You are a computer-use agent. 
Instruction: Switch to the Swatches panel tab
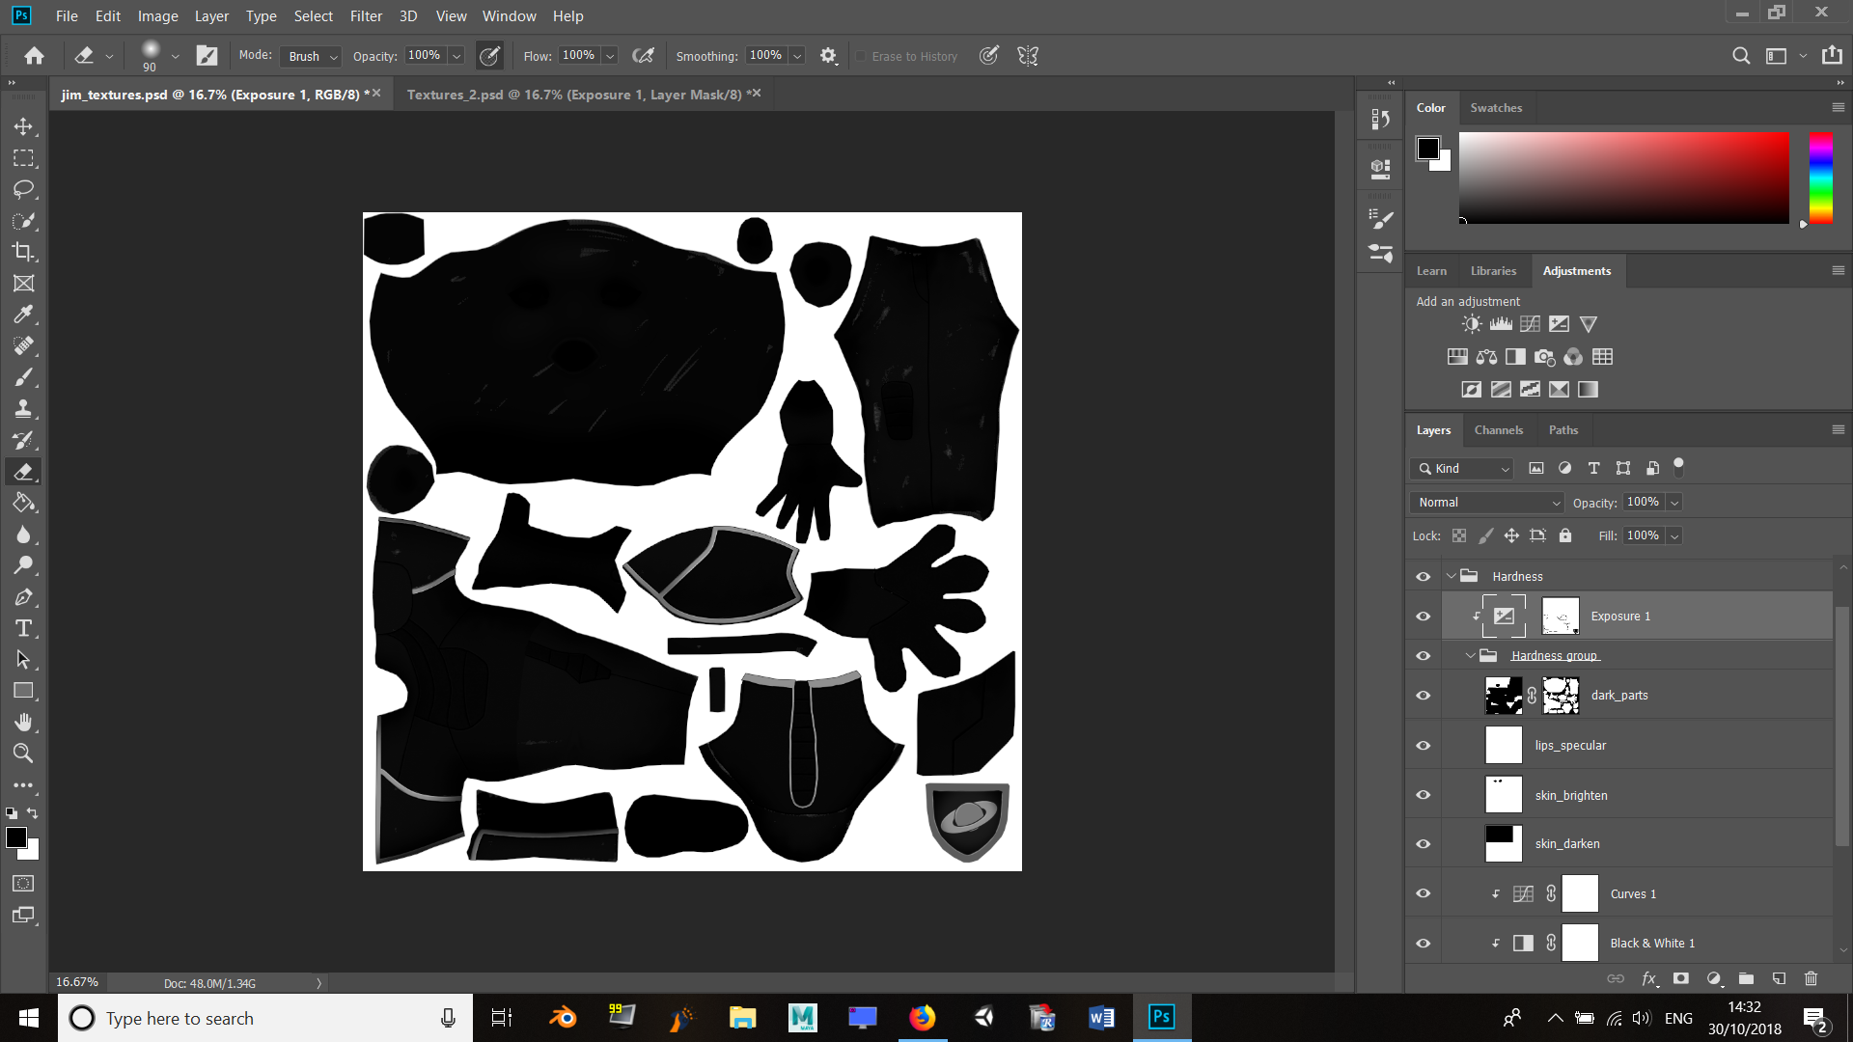coord(1495,107)
